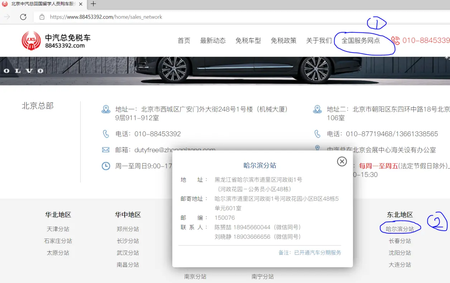
Task: Click contact 陈赟喆 18945660044
Action: coord(258,227)
